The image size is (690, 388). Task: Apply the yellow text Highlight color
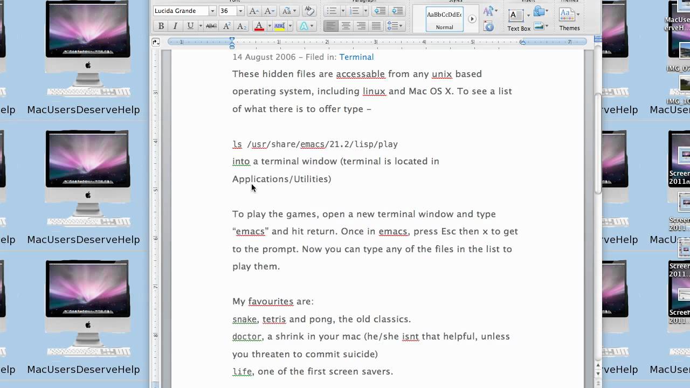point(279,26)
